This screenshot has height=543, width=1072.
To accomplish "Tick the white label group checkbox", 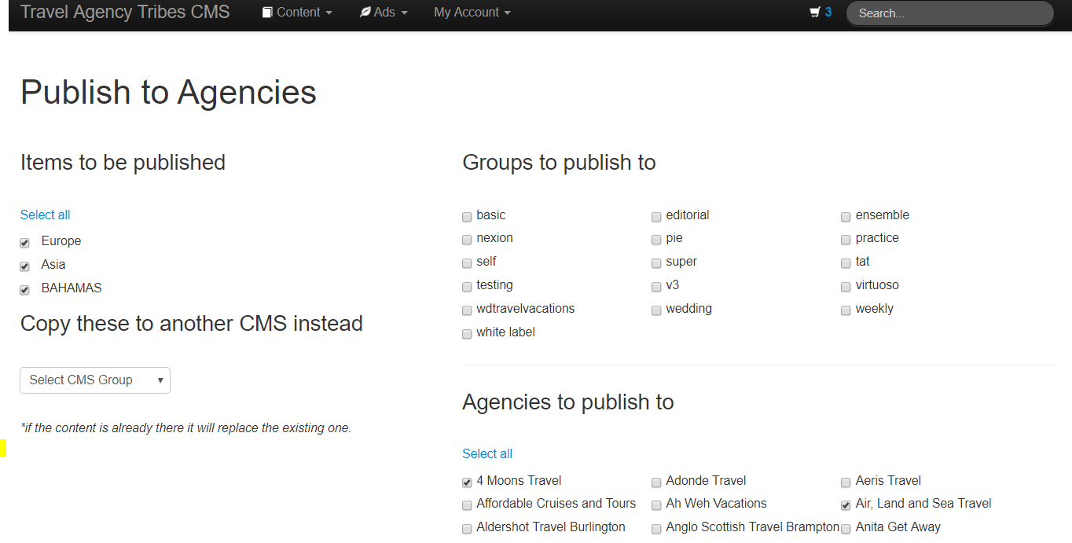I will point(467,334).
